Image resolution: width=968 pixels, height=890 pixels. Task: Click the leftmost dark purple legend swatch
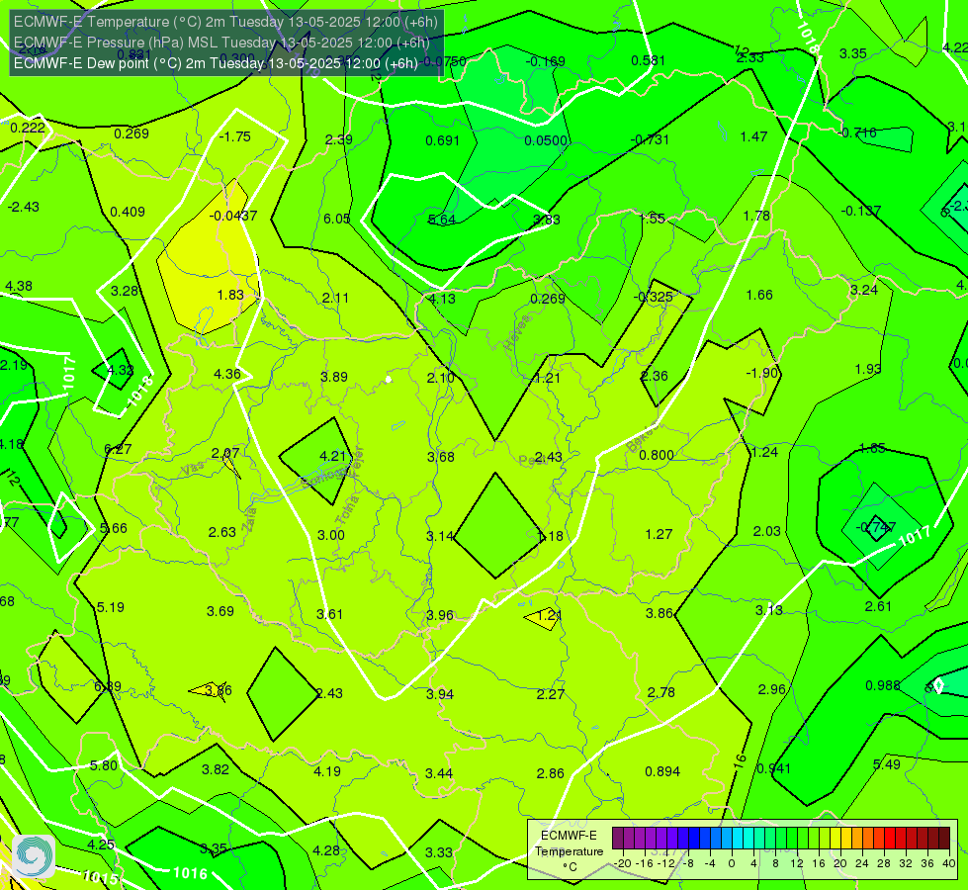click(x=618, y=839)
